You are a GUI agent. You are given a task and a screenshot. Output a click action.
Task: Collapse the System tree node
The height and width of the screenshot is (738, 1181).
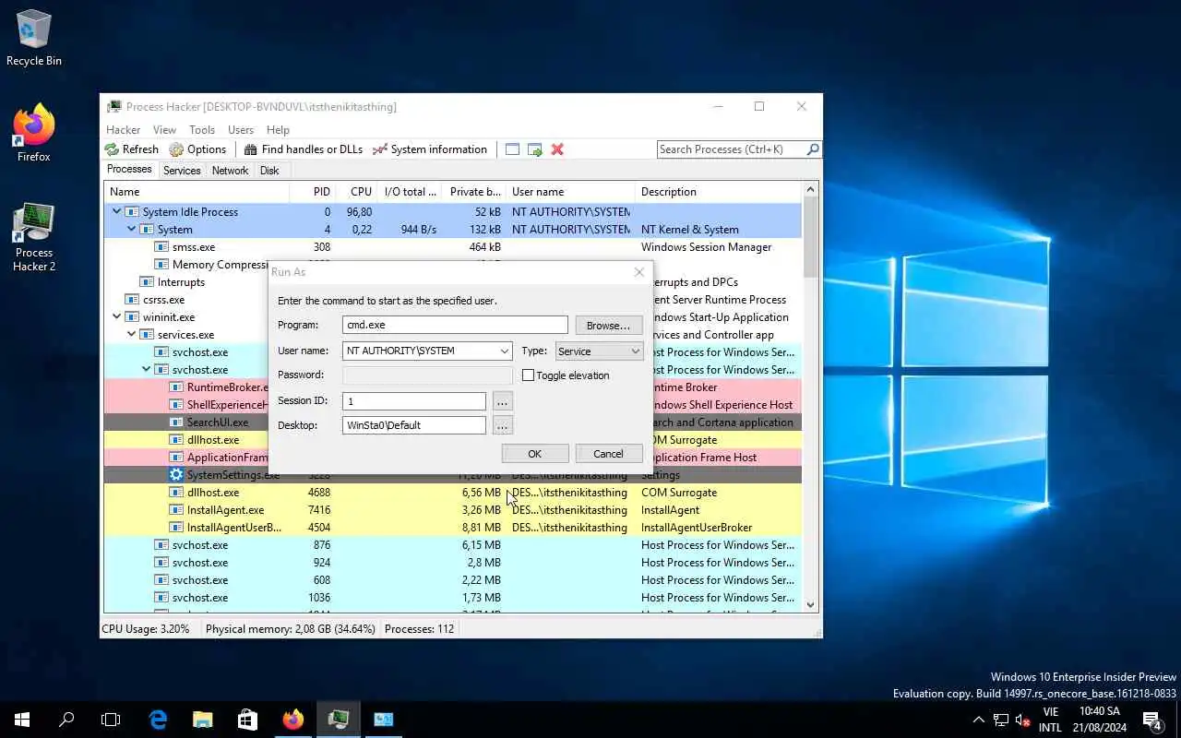pos(131,229)
